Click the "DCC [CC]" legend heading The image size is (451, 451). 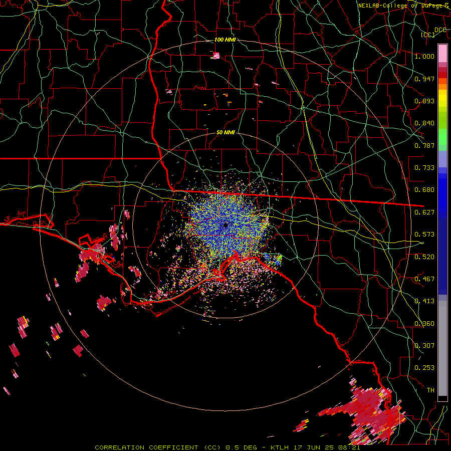pos(434,32)
